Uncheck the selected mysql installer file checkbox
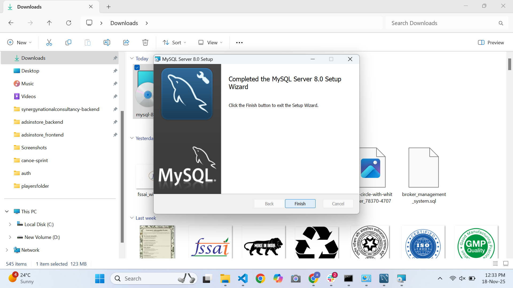Image resolution: width=513 pixels, height=288 pixels. 137,67
